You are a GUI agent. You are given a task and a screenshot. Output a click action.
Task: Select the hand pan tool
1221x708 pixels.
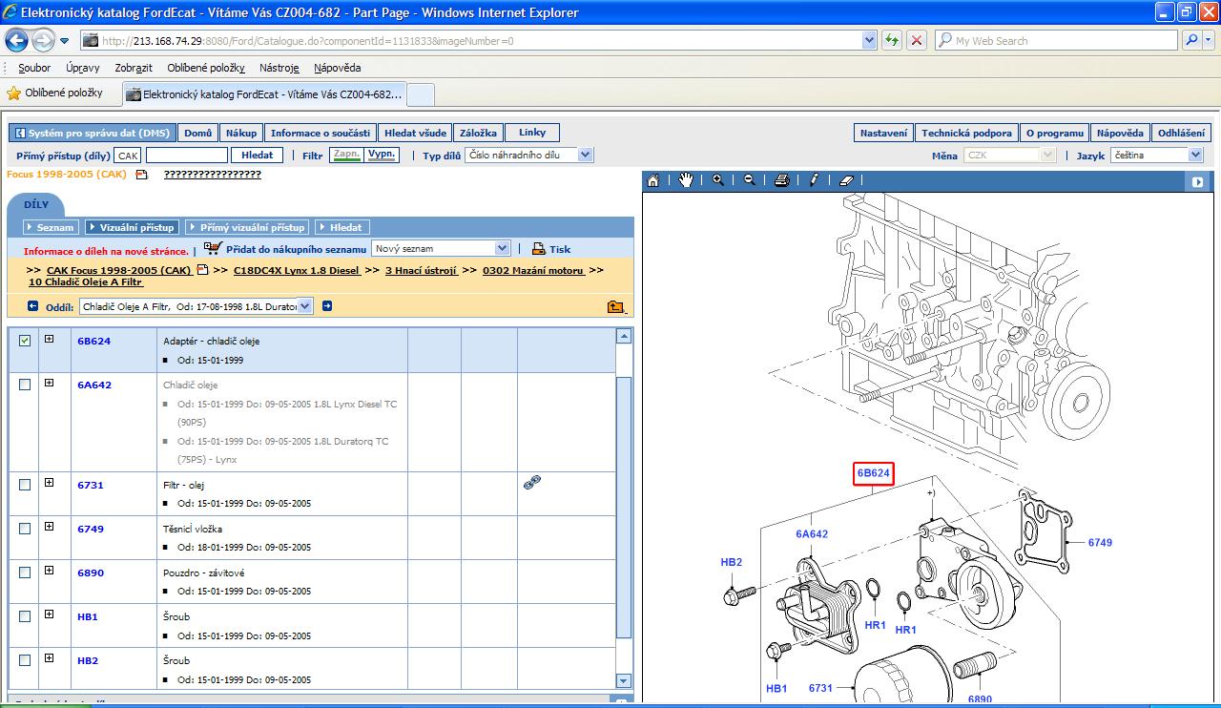click(686, 180)
